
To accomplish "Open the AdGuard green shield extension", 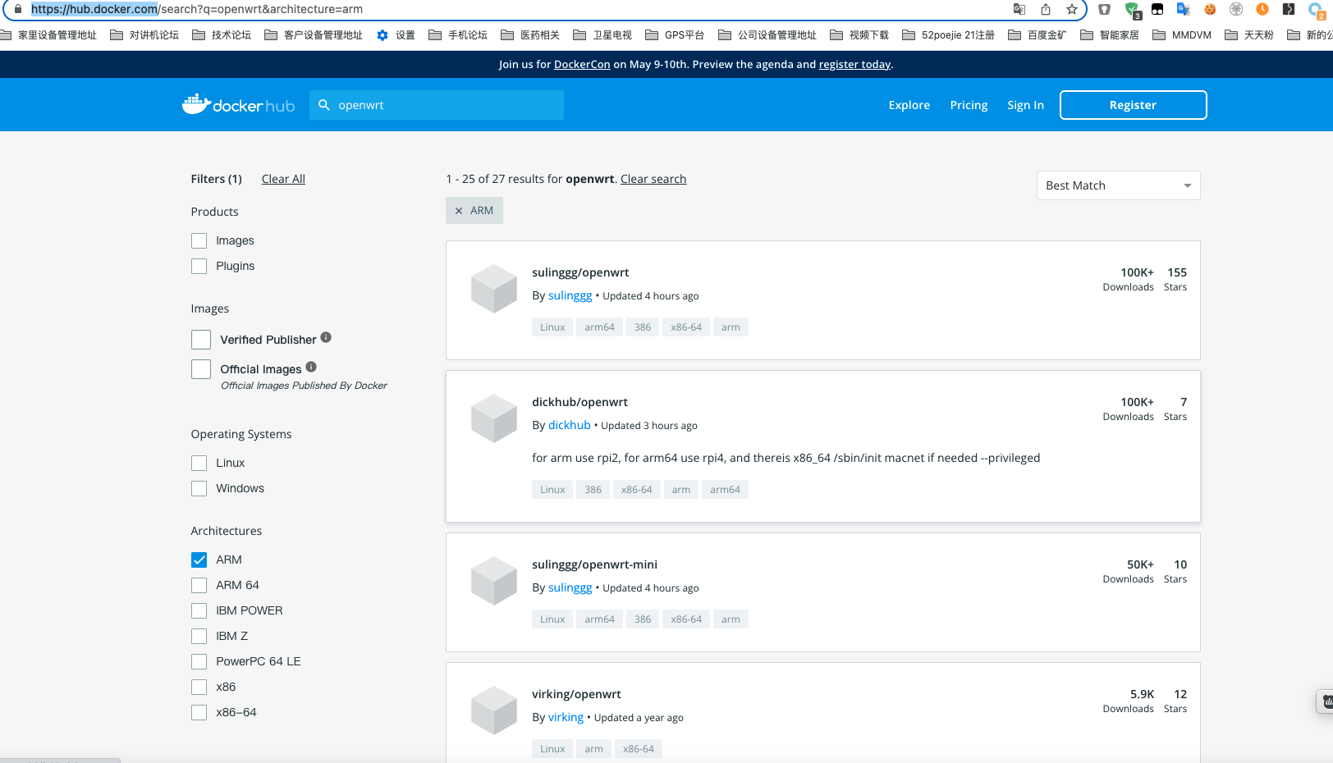I will point(1132,10).
